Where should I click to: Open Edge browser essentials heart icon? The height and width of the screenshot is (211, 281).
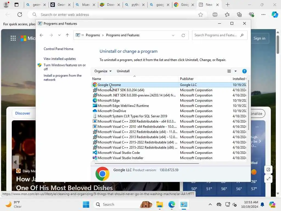click(x=251, y=15)
